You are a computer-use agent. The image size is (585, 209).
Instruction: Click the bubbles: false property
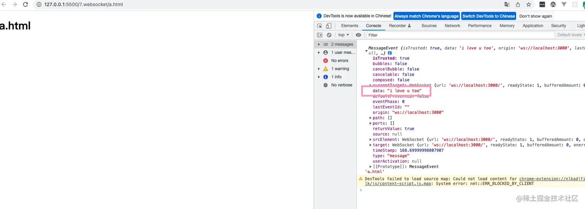click(390, 64)
